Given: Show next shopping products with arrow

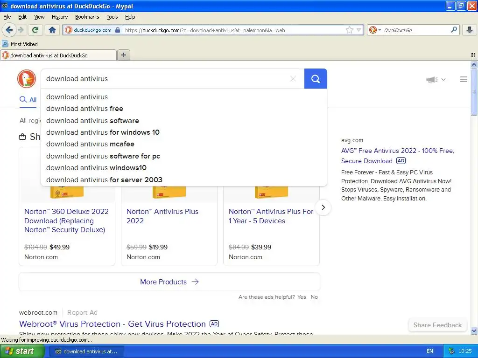Looking at the screenshot, I should [323, 207].
